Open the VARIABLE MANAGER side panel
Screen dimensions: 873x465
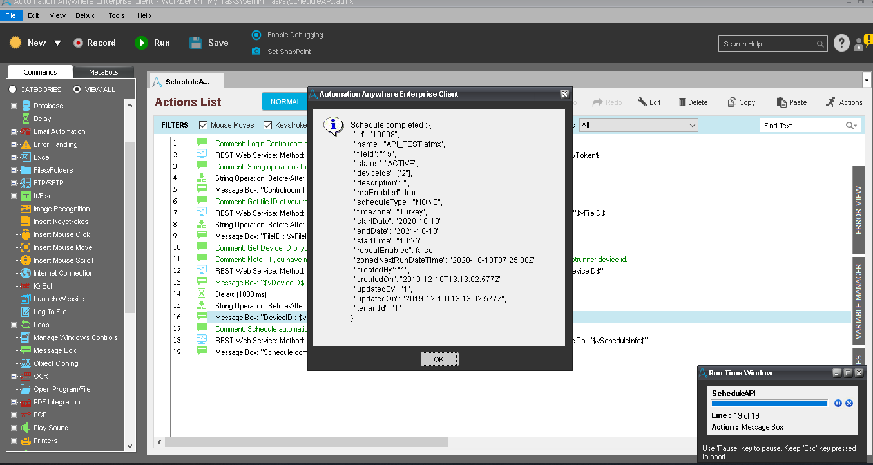point(858,302)
